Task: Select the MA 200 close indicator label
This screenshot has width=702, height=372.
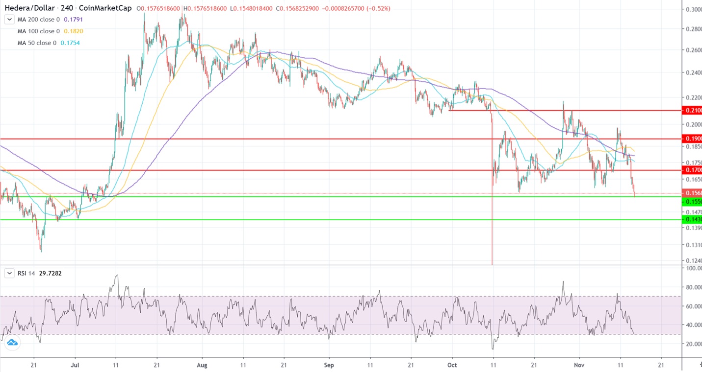Action: (38, 20)
